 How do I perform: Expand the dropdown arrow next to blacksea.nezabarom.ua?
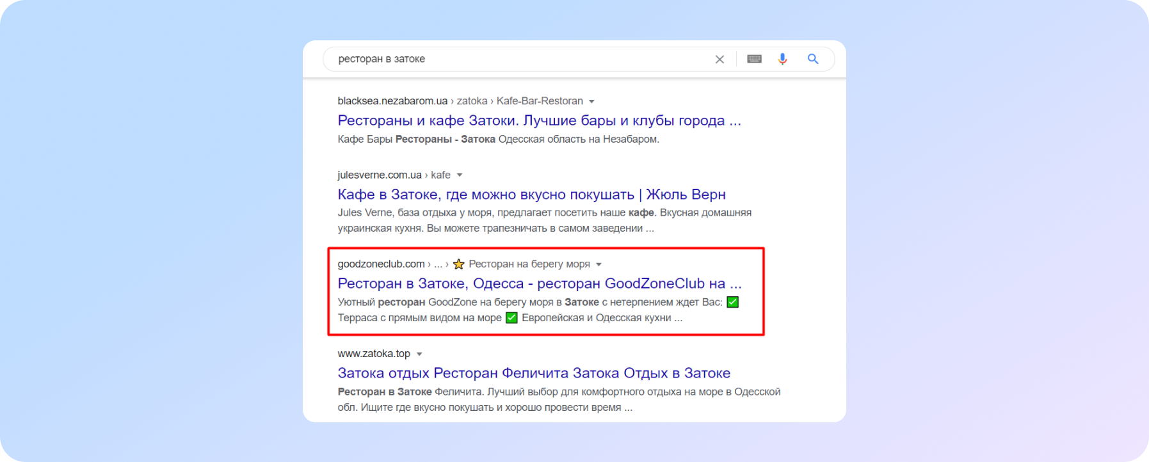tap(591, 102)
